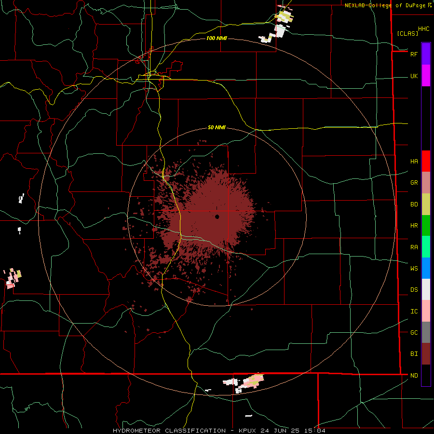
Task: Click the "ND" legend label
Action: 414,376
